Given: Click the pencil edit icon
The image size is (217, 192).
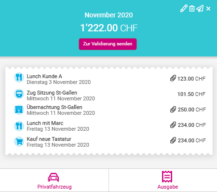Looking at the screenshot, I should coord(184,8).
